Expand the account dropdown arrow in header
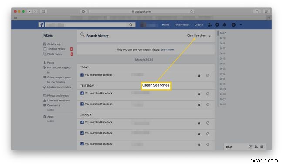The width and height of the screenshot is (283, 165). [241, 25]
